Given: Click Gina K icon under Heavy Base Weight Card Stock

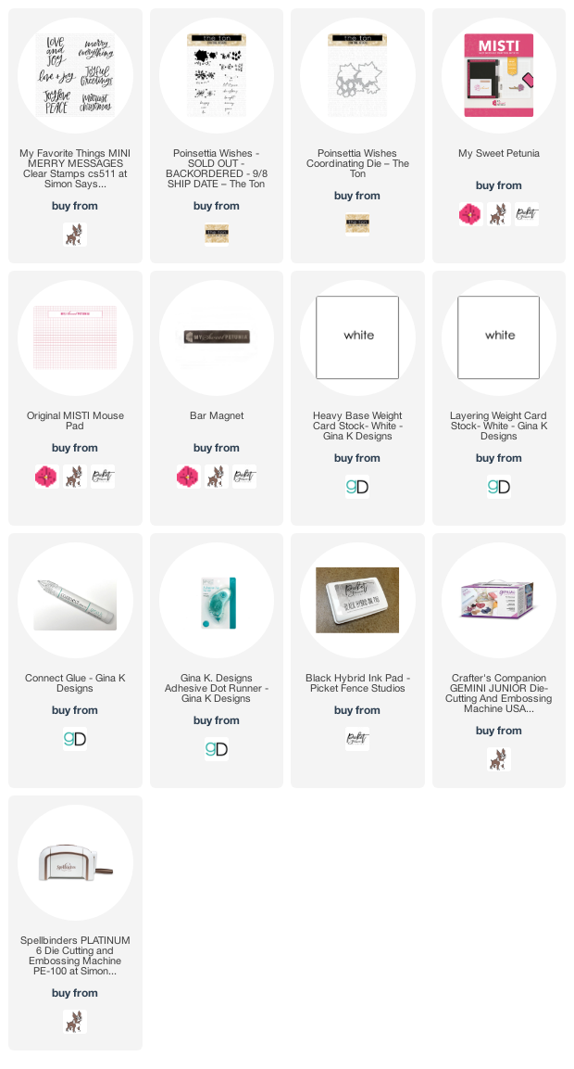Looking at the screenshot, I should pos(357,487).
